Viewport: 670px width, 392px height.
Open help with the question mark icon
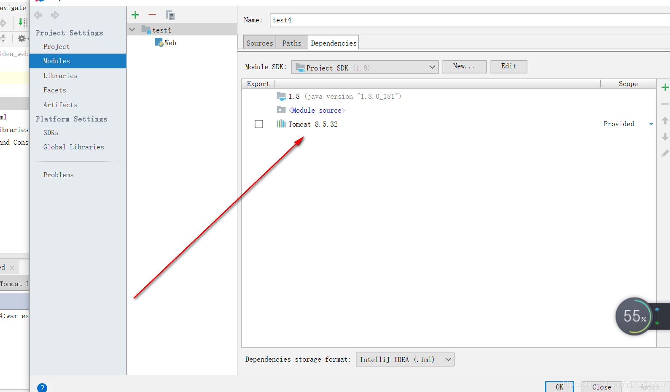(x=42, y=387)
